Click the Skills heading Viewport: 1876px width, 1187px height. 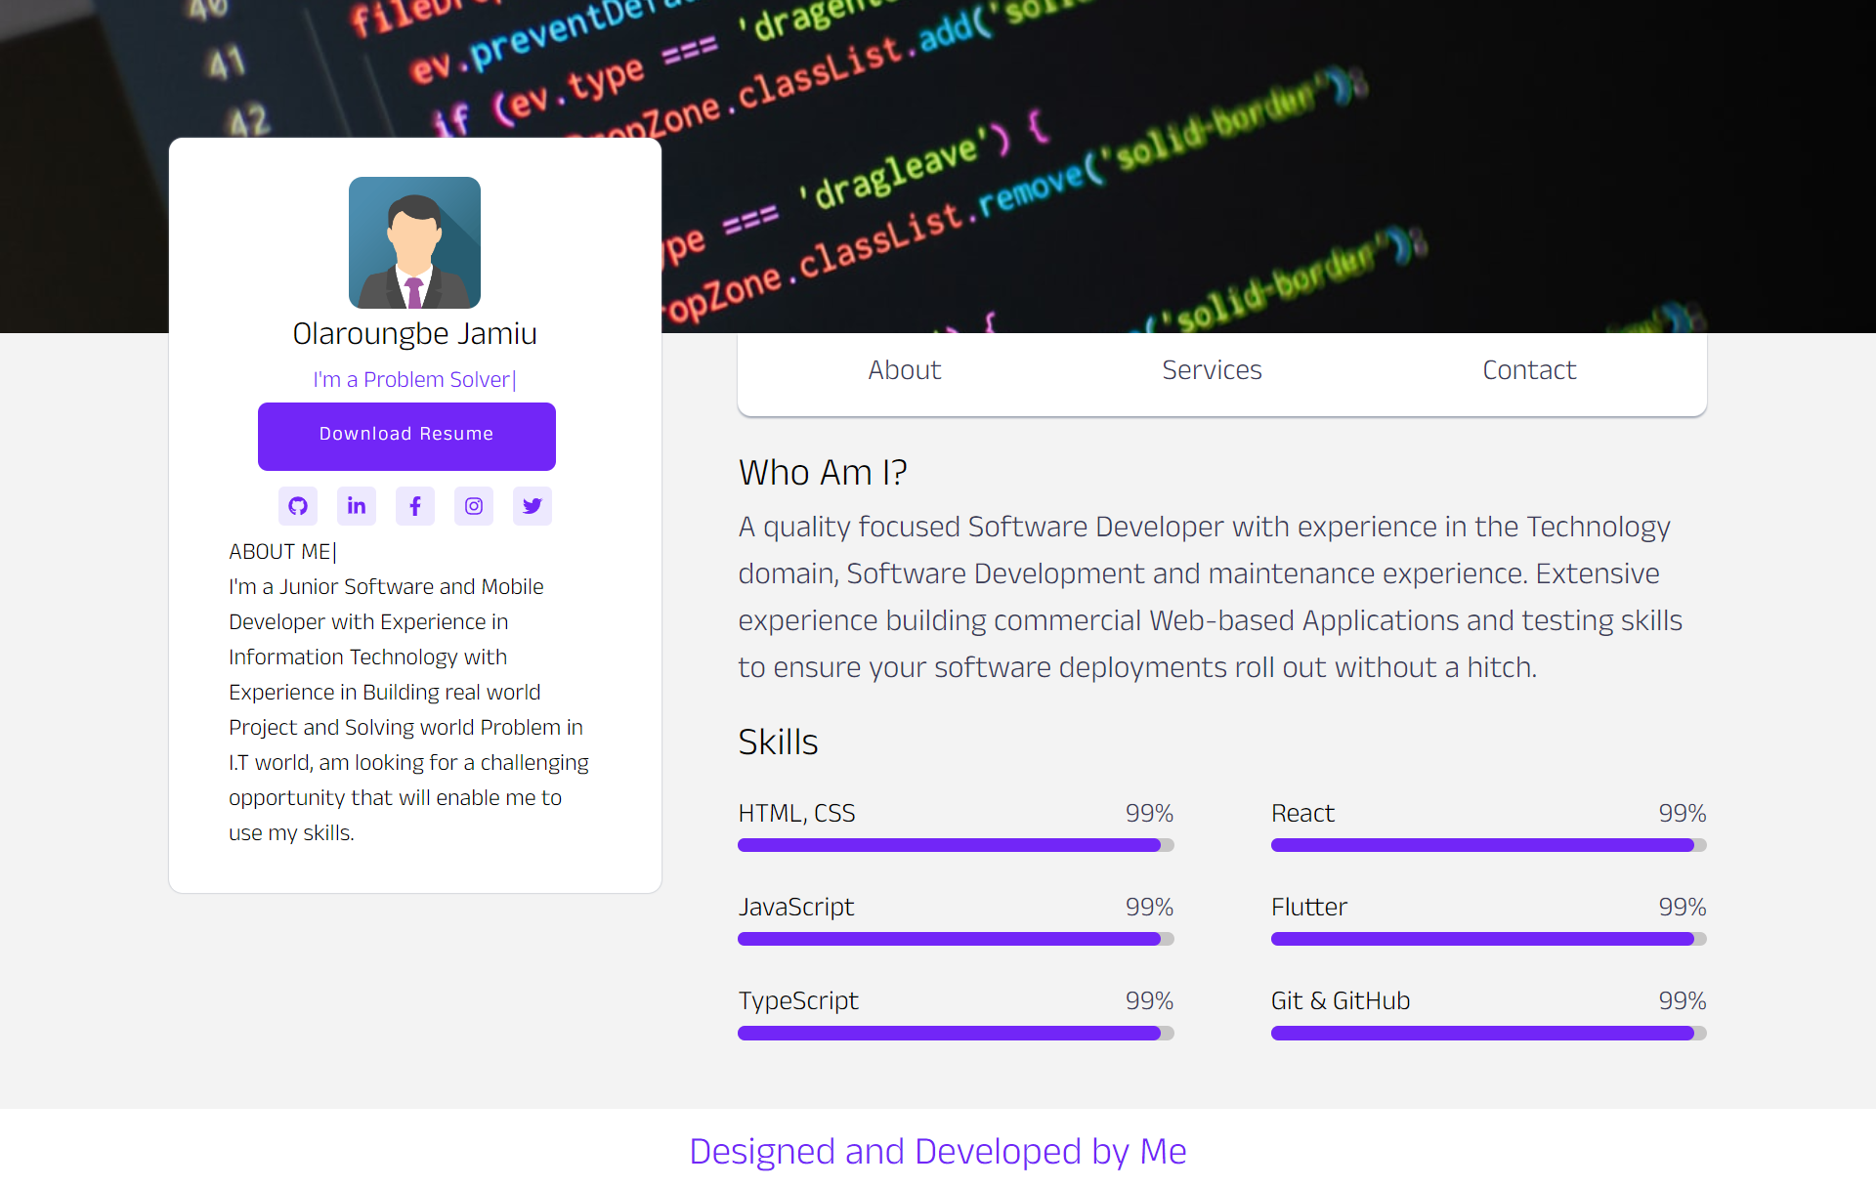778,742
